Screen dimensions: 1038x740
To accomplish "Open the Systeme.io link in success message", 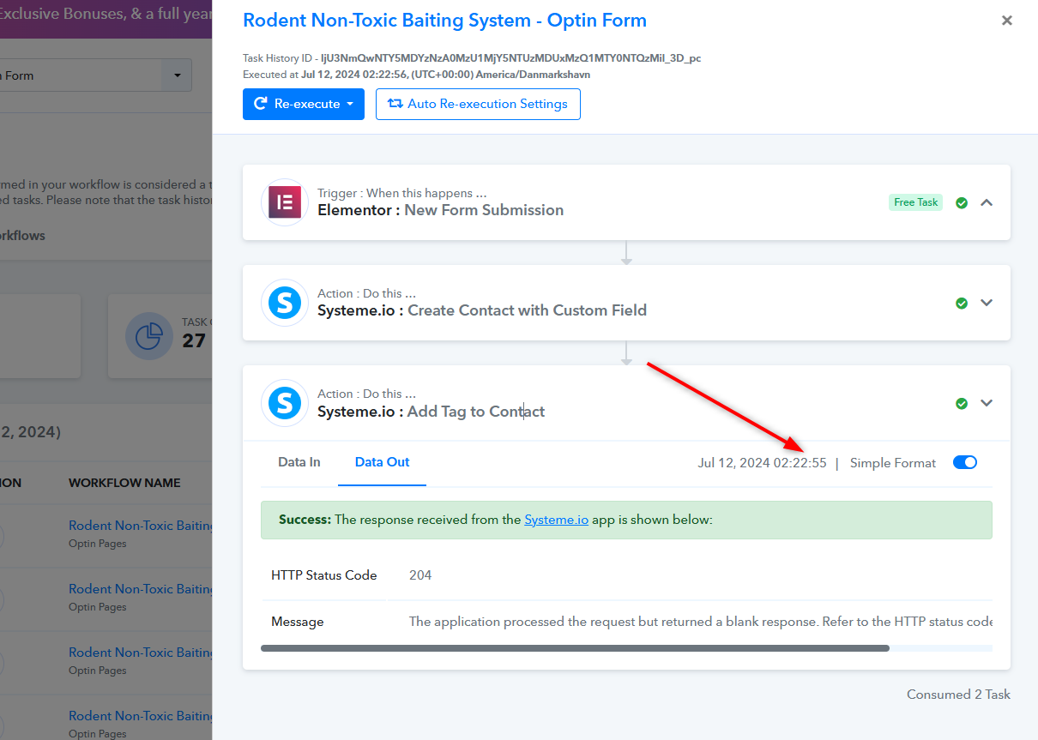I will point(557,520).
